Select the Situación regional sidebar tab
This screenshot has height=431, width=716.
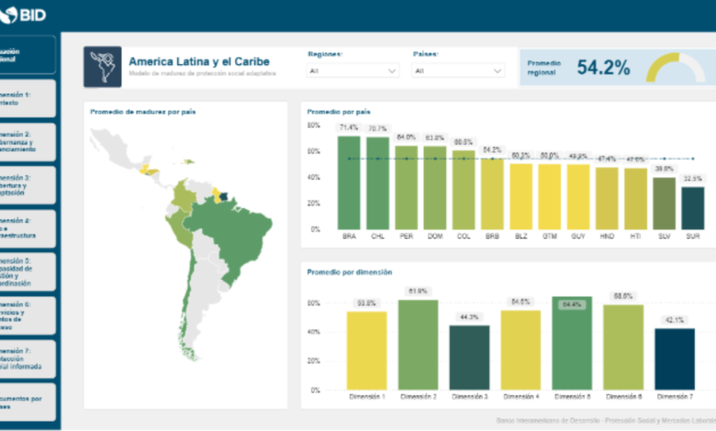coord(28,56)
